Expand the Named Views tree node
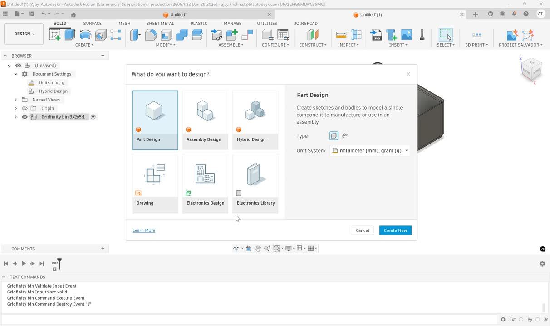The width and height of the screenshot is (550, 326). coord(16,100)
